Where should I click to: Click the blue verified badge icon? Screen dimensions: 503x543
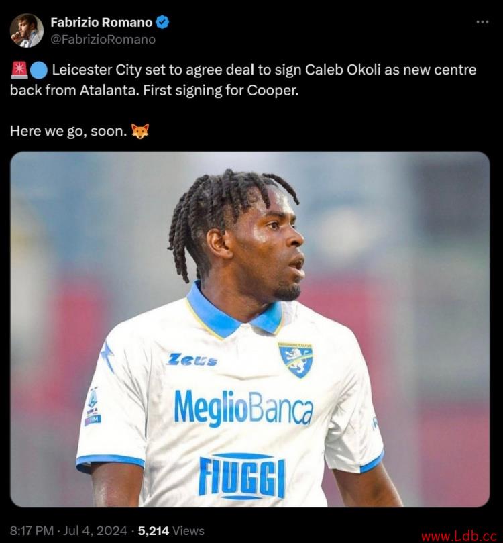point(162,22)
